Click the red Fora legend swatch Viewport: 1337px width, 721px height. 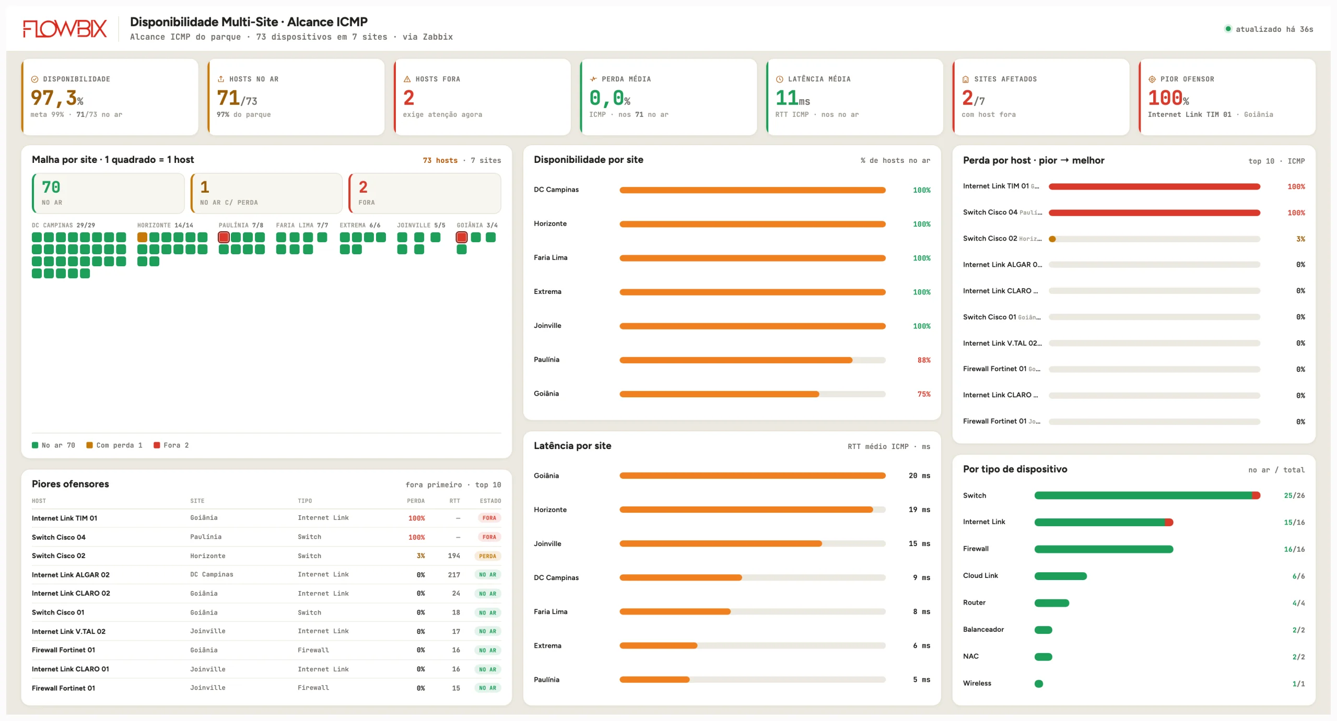tap(157, 445)
